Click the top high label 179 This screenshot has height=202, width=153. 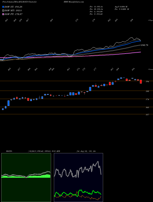point(94,21)
